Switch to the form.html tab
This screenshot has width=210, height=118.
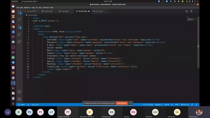coord(31,11)
